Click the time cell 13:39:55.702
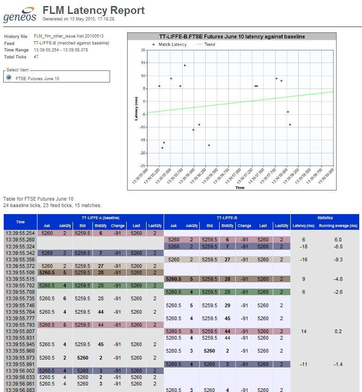Image resolution: width=362 pixels, height=392 pixels. click(20, 285)
